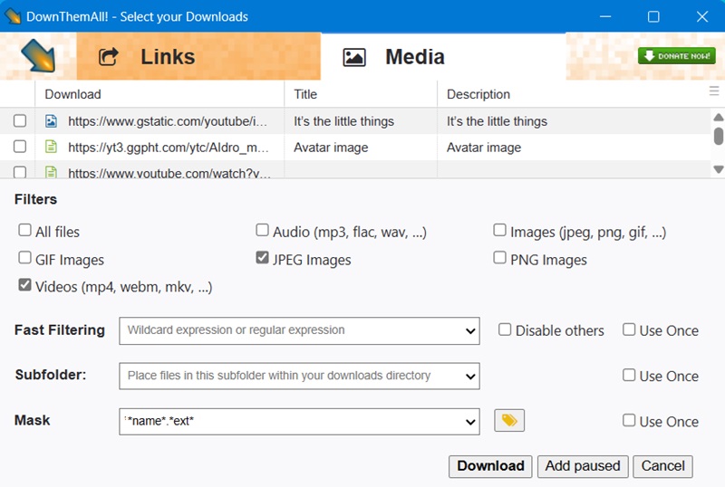Enable the All files filter
725x487 pixels.
point(24,230)
